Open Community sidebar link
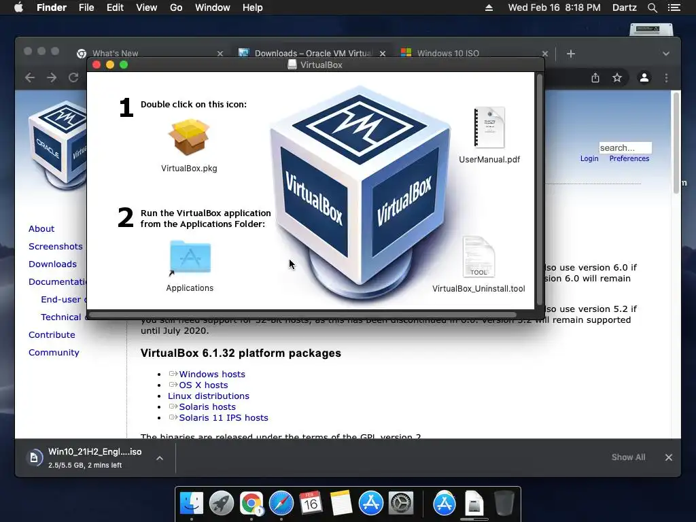 [54, 353]
